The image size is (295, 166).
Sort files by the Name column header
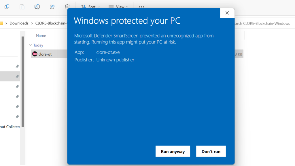click(x=41, y=36)
